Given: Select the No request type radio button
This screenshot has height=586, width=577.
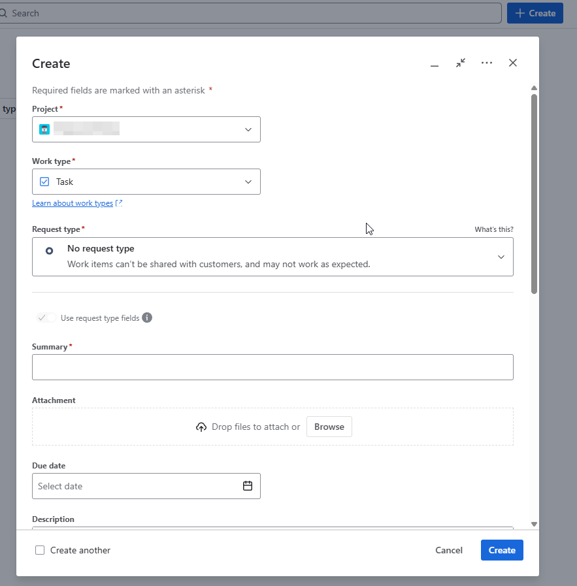Looking at the screenshot, I should 49,250.
